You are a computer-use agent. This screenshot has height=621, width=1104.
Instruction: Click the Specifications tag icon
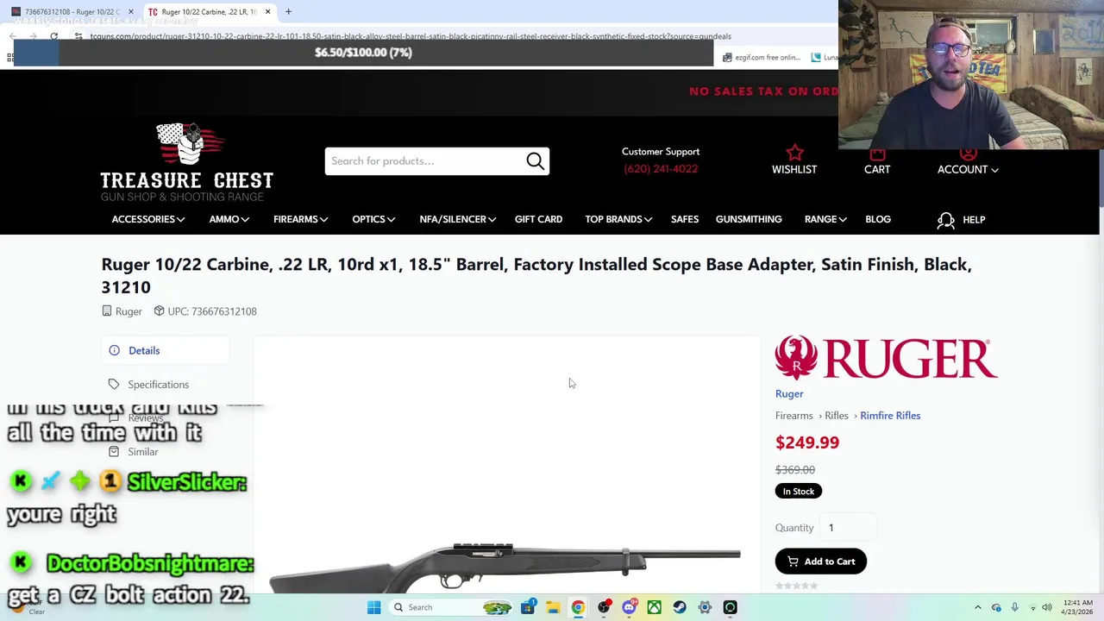pyautogui.click(x=114, y=385)
